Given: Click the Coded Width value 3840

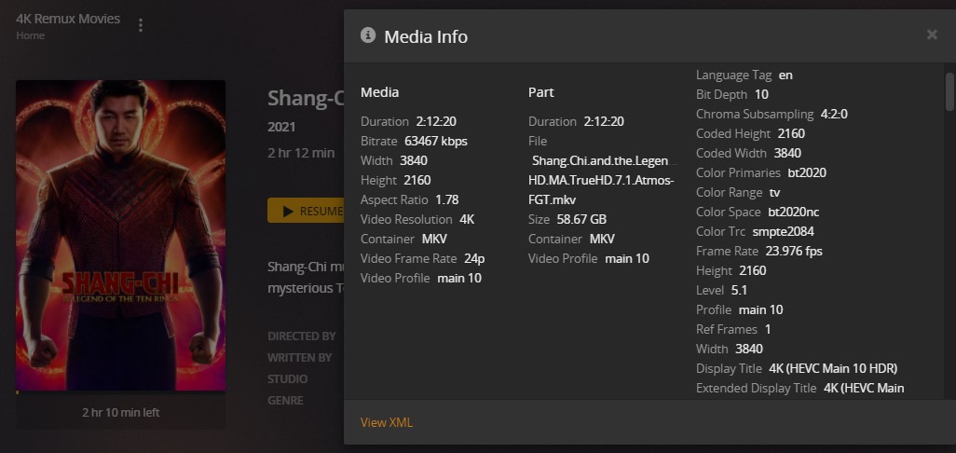Looking at the screenshot, I should pos(787,153).
